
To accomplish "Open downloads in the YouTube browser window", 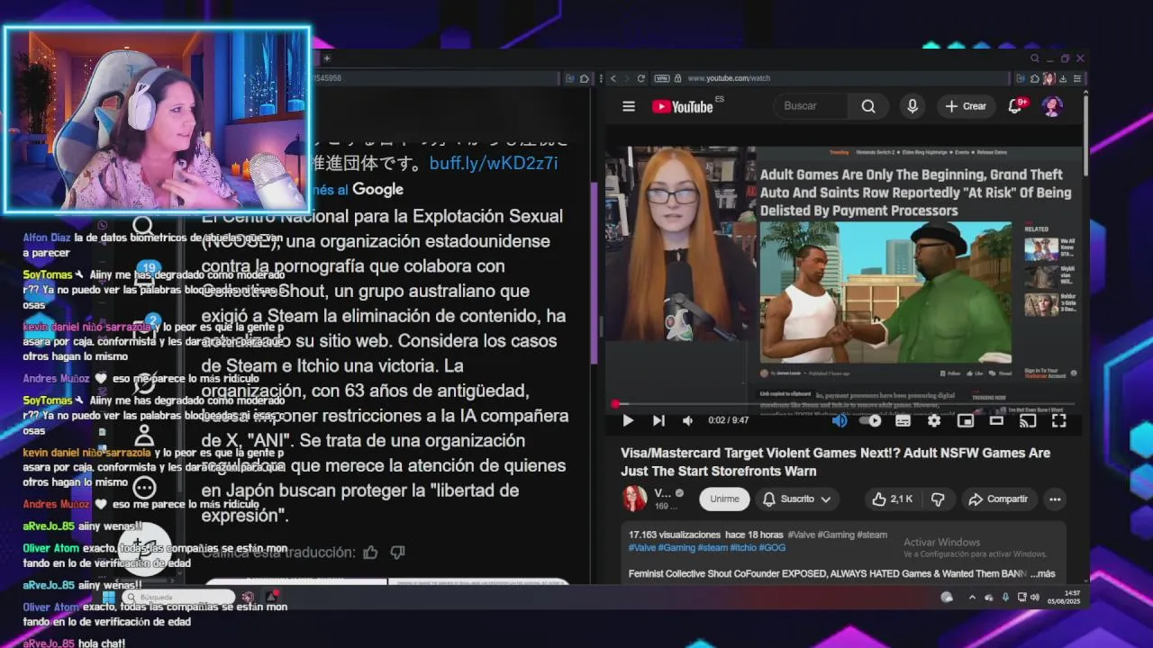I will pyautogui.click(x=1063, y=78).
